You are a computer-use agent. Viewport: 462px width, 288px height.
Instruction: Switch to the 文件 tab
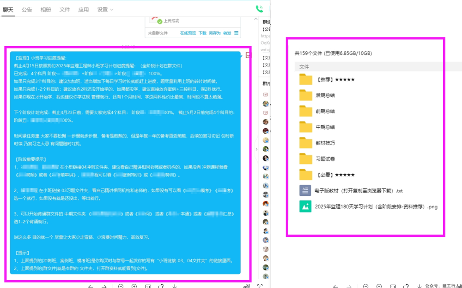tap(65, 10)
